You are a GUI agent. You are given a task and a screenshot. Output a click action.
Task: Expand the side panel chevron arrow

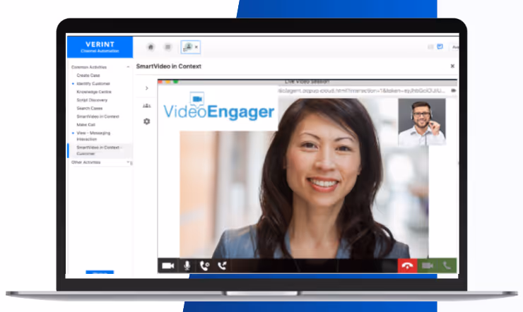click(147, 88)
